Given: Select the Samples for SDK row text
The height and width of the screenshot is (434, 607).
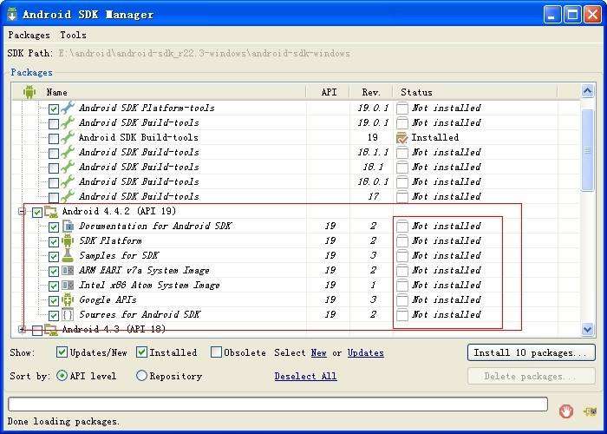Looking at the screenshot, I should (x=119, y=255).
